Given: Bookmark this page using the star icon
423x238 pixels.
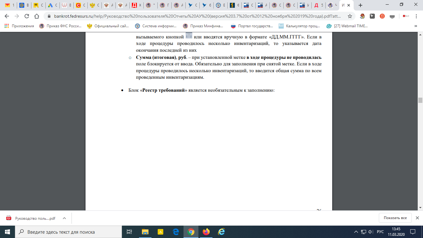Looking at the screenshot, I should tap(350, 16).
